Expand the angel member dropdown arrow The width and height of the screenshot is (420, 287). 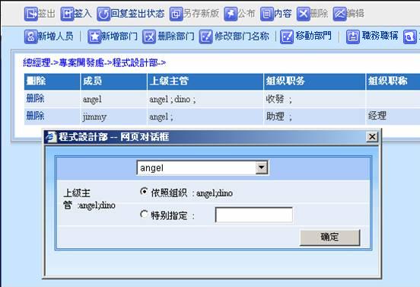point(262,167)
